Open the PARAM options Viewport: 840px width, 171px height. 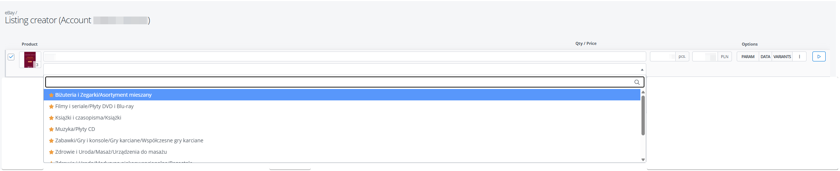(x=748, y=57)
